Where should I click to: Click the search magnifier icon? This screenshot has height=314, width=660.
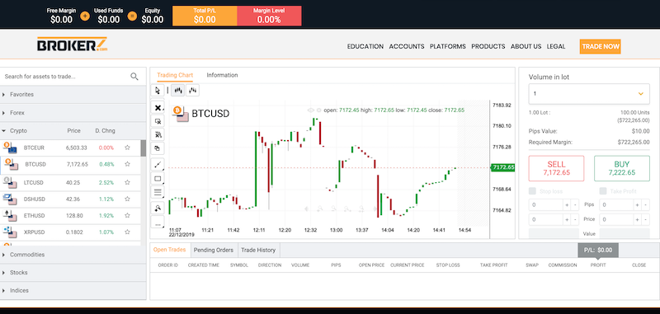[x=134, y=77]
